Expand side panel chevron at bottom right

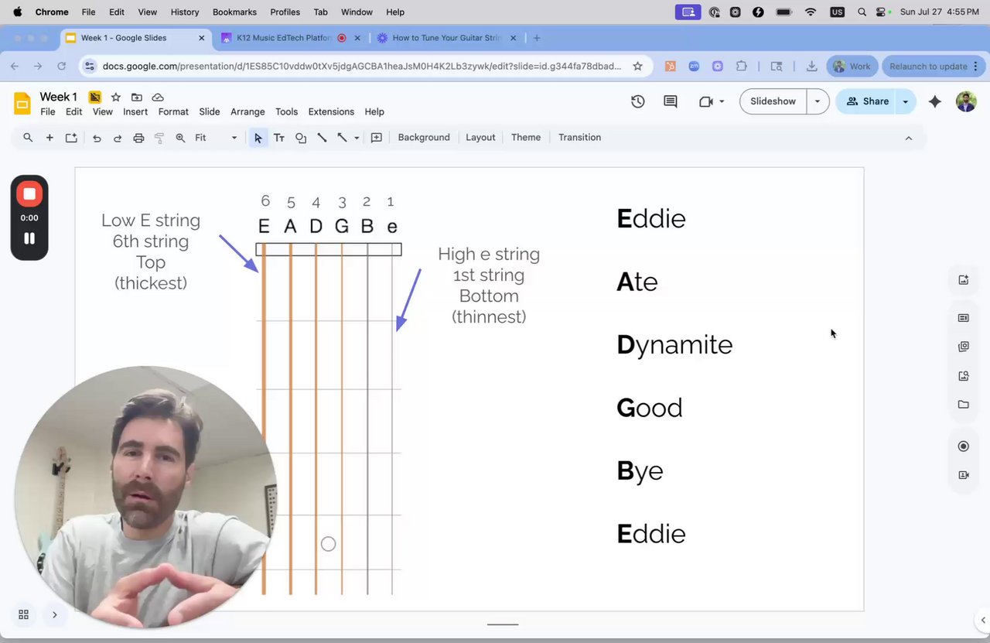click(983, 620)
